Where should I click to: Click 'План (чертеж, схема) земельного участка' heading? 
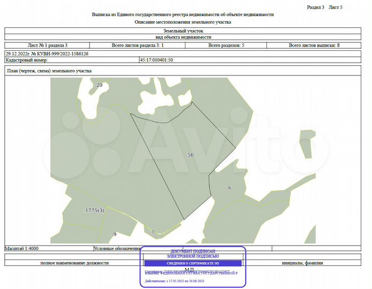coord(49,71)
